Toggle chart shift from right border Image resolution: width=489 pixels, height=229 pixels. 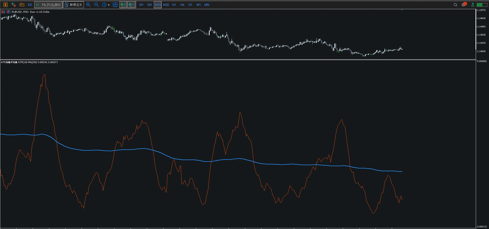[x=131, y=5]
